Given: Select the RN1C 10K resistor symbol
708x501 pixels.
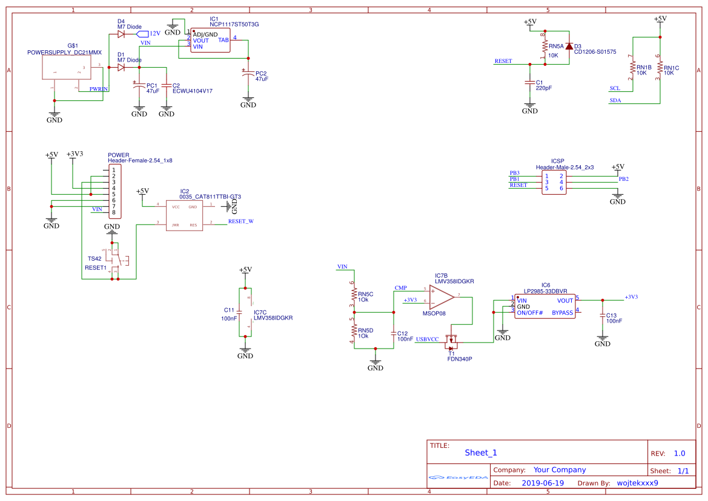Looking at the screenshot, I should pyautogui.click(x=660, y=68).
